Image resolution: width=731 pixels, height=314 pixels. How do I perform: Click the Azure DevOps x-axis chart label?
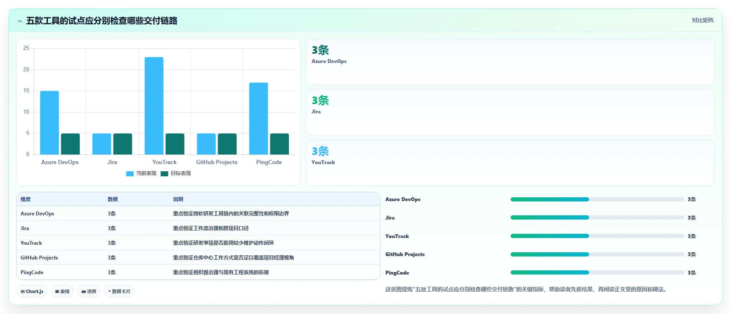tap(60, 162)
